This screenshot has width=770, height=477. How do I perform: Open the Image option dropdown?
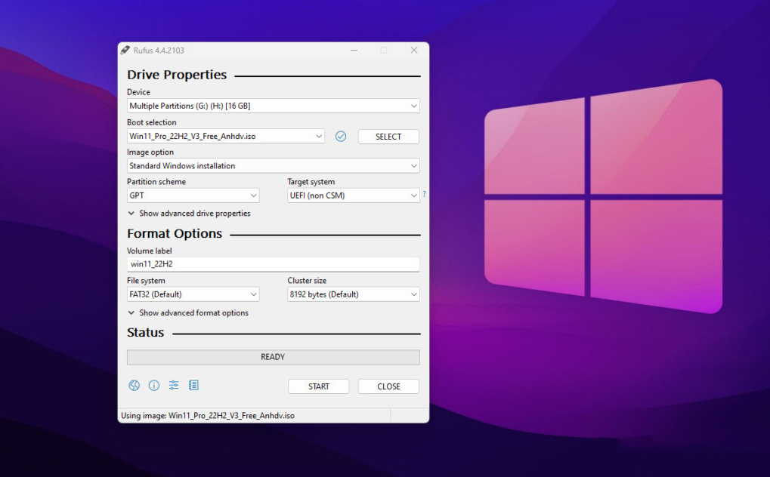coord(273,166)
